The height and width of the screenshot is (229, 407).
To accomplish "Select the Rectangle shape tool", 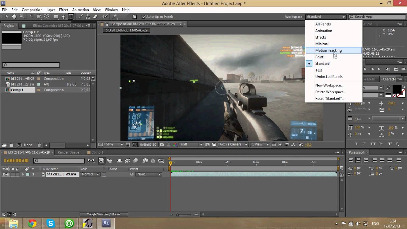I will coord(56,17).
